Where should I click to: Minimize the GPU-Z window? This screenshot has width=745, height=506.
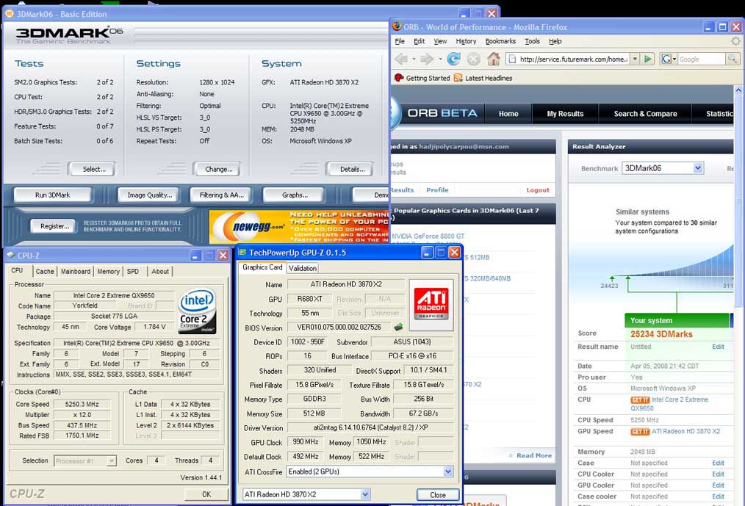point(427,253)
